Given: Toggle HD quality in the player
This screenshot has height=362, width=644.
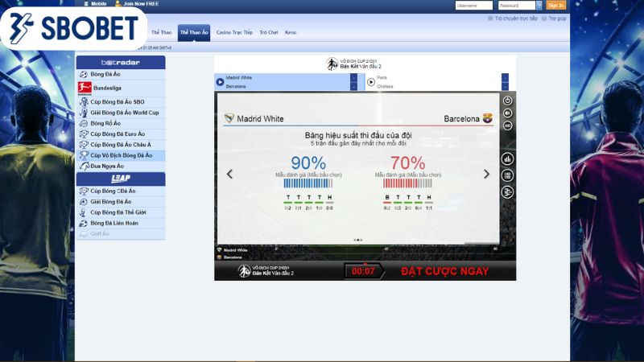Looking at the screenshot, I should click(508, 125).
